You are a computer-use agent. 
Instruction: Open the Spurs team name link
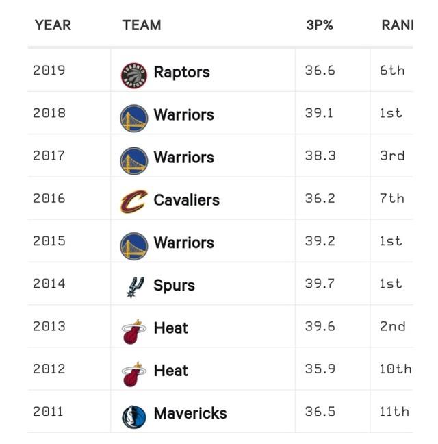(x=174, y=285)
